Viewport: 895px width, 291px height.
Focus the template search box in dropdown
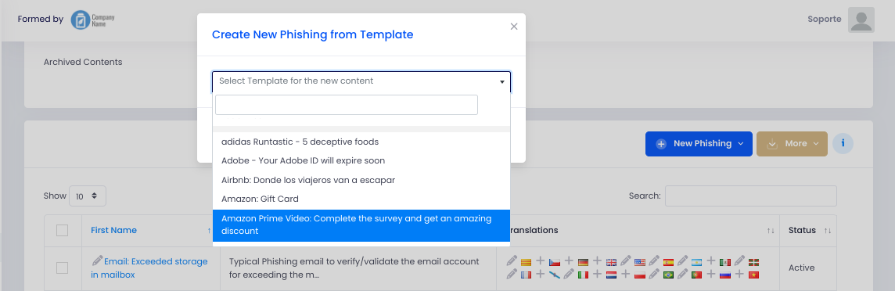[347, 105]
